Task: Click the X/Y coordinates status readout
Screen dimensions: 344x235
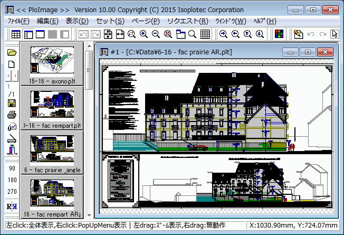Action: [293, 225]
